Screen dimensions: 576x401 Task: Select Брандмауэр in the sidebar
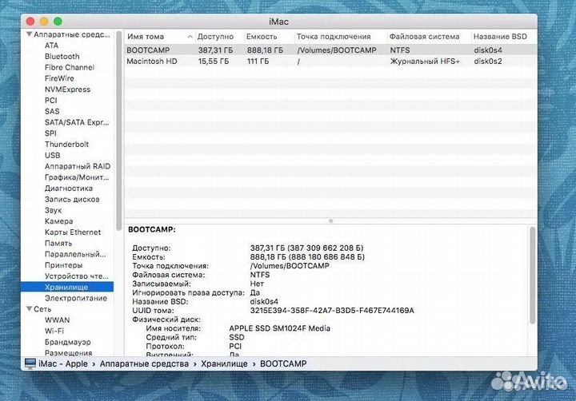[67, 343]
